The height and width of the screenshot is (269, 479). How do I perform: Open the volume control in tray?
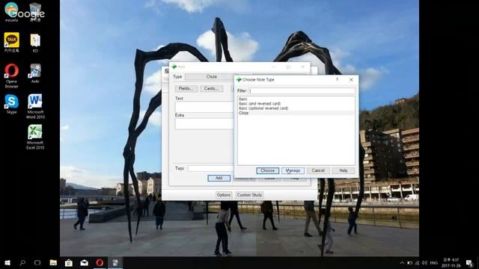pyautogui.click(x=424, y=262)
